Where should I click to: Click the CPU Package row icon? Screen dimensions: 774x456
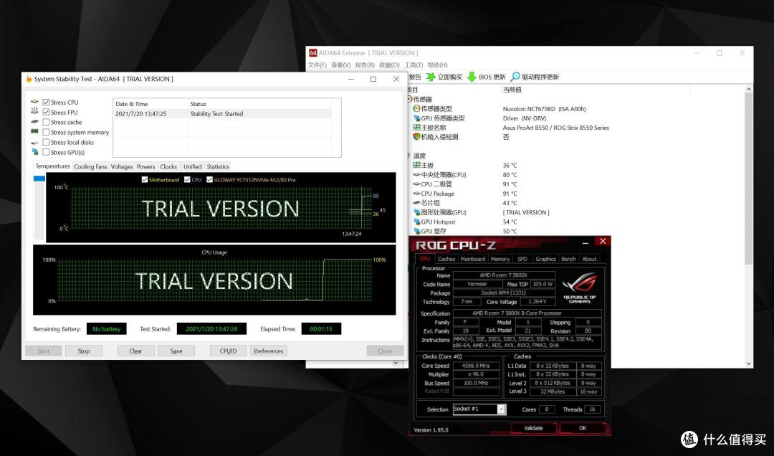click(x=416, y=193)
